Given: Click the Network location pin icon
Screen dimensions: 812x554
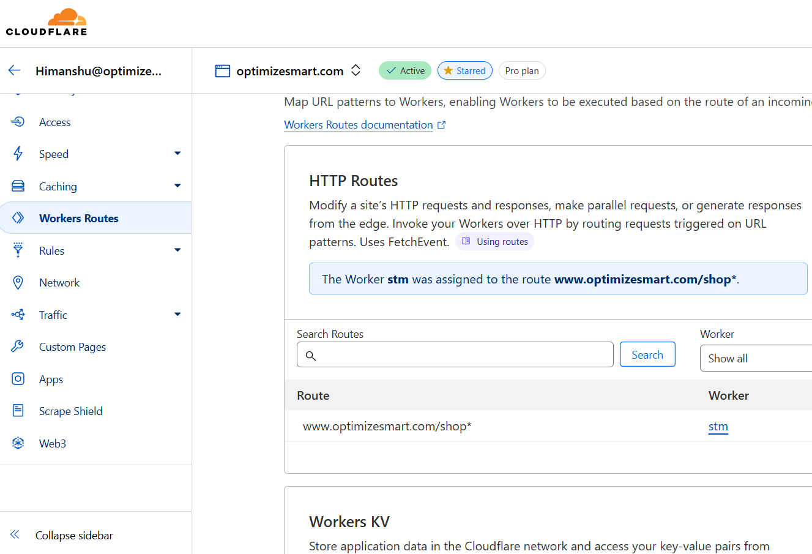Looking at the screenshot, I should click(x=18, y=282).
